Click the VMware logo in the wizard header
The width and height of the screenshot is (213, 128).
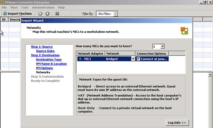pyautogui.click(x=184, y=31)
